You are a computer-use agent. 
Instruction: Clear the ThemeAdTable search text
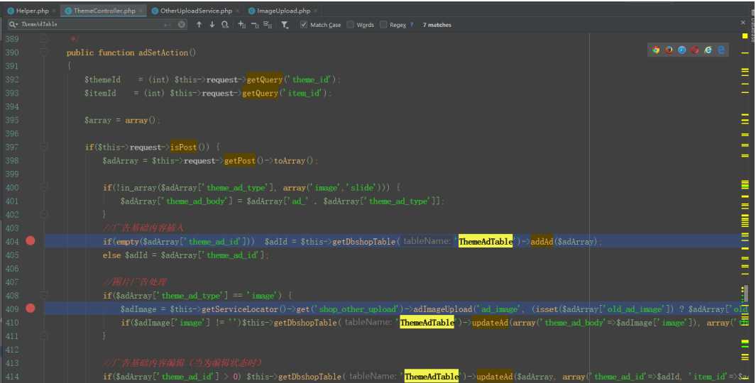[x=182, y=25]
